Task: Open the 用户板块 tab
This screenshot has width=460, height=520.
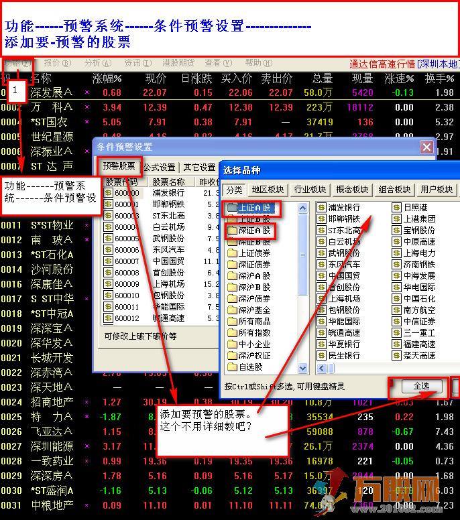Action: [x=437, y=190]
